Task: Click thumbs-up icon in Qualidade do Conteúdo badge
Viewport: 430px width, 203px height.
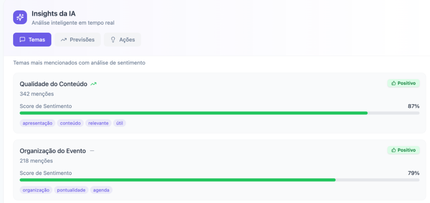Action: click(x=393, y=83)
